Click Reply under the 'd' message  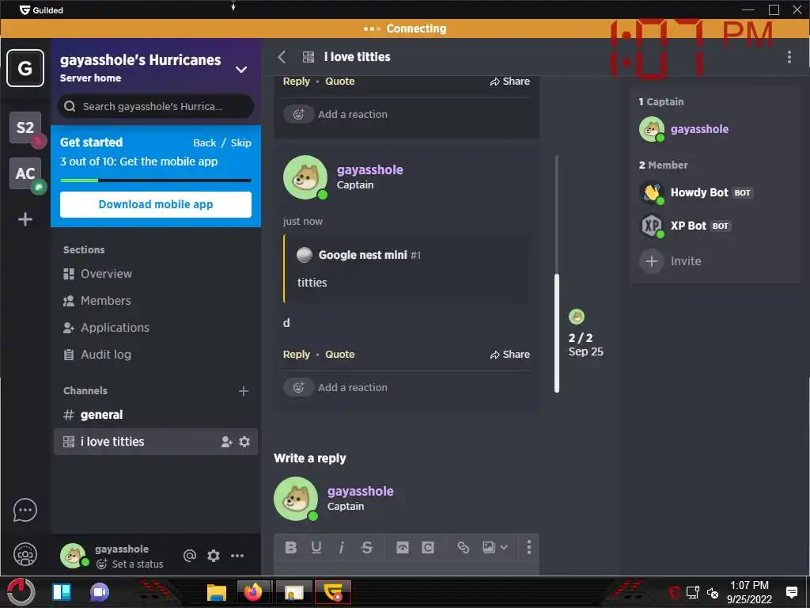[297, 355]
